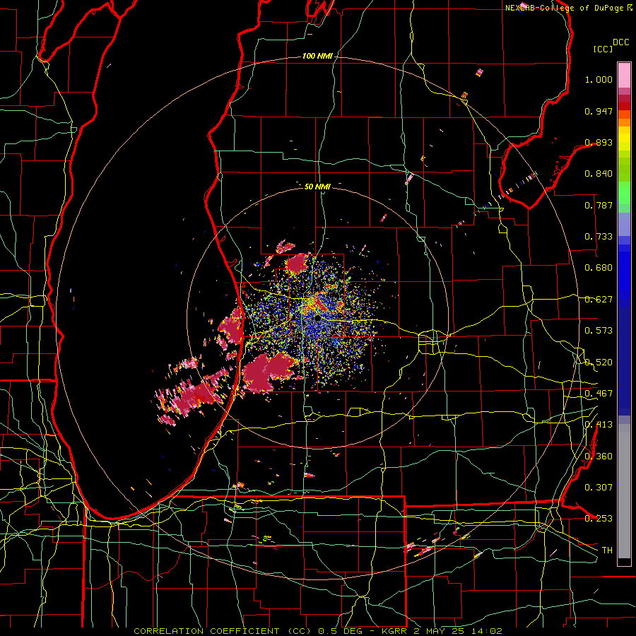Viewport: 636px width, 636px height.
Task: Select the 1.000 value on the scale
Action: point(599,79)
